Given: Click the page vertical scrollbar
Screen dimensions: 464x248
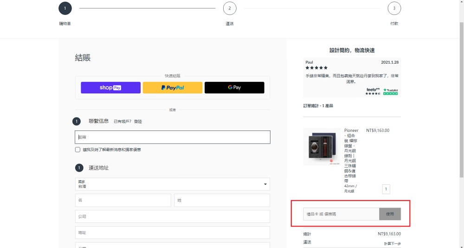Looking at the screenshot, I should click(x=461, y=101).
